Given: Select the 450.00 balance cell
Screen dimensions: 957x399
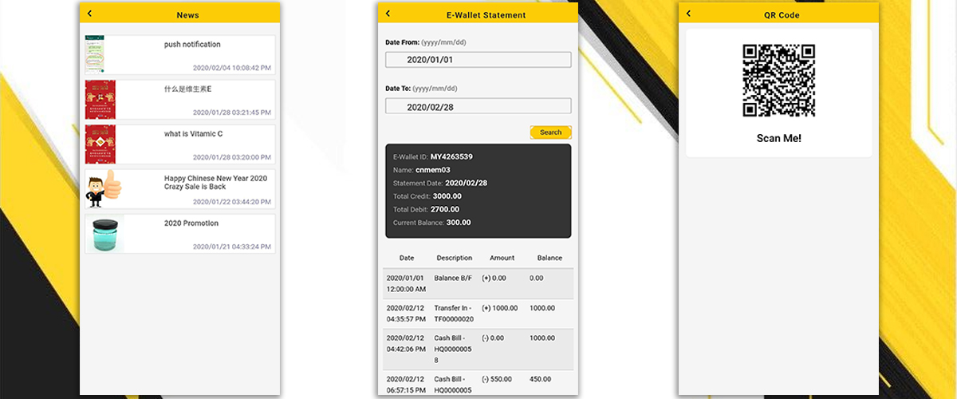Looking at the screenshot, I should pos(540,379).
